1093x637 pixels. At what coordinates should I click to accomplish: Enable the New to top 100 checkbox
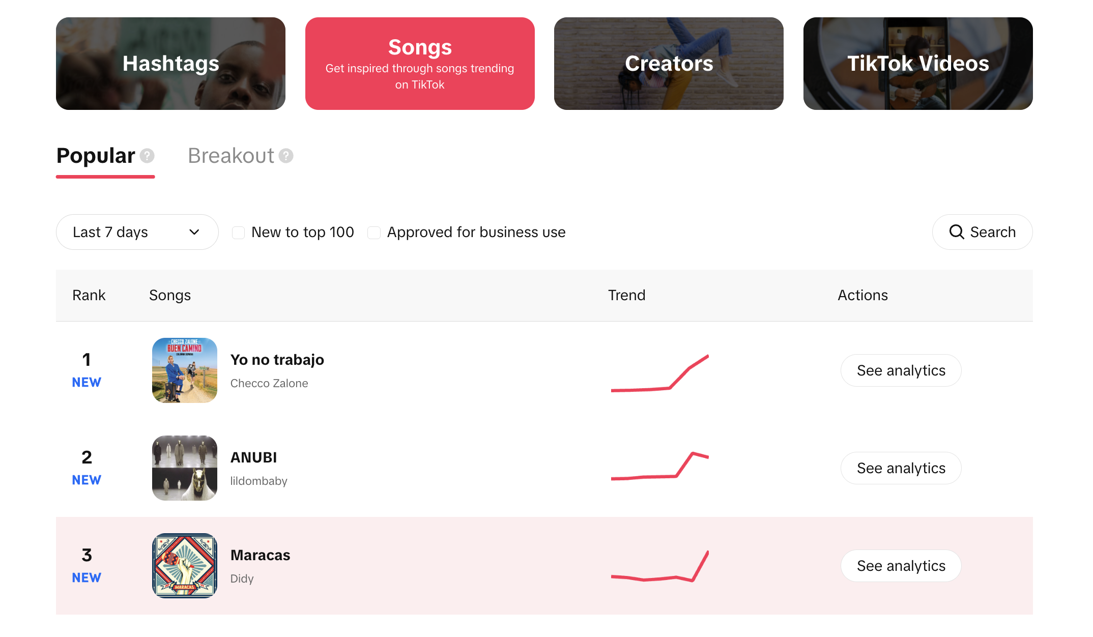(238, 233)
